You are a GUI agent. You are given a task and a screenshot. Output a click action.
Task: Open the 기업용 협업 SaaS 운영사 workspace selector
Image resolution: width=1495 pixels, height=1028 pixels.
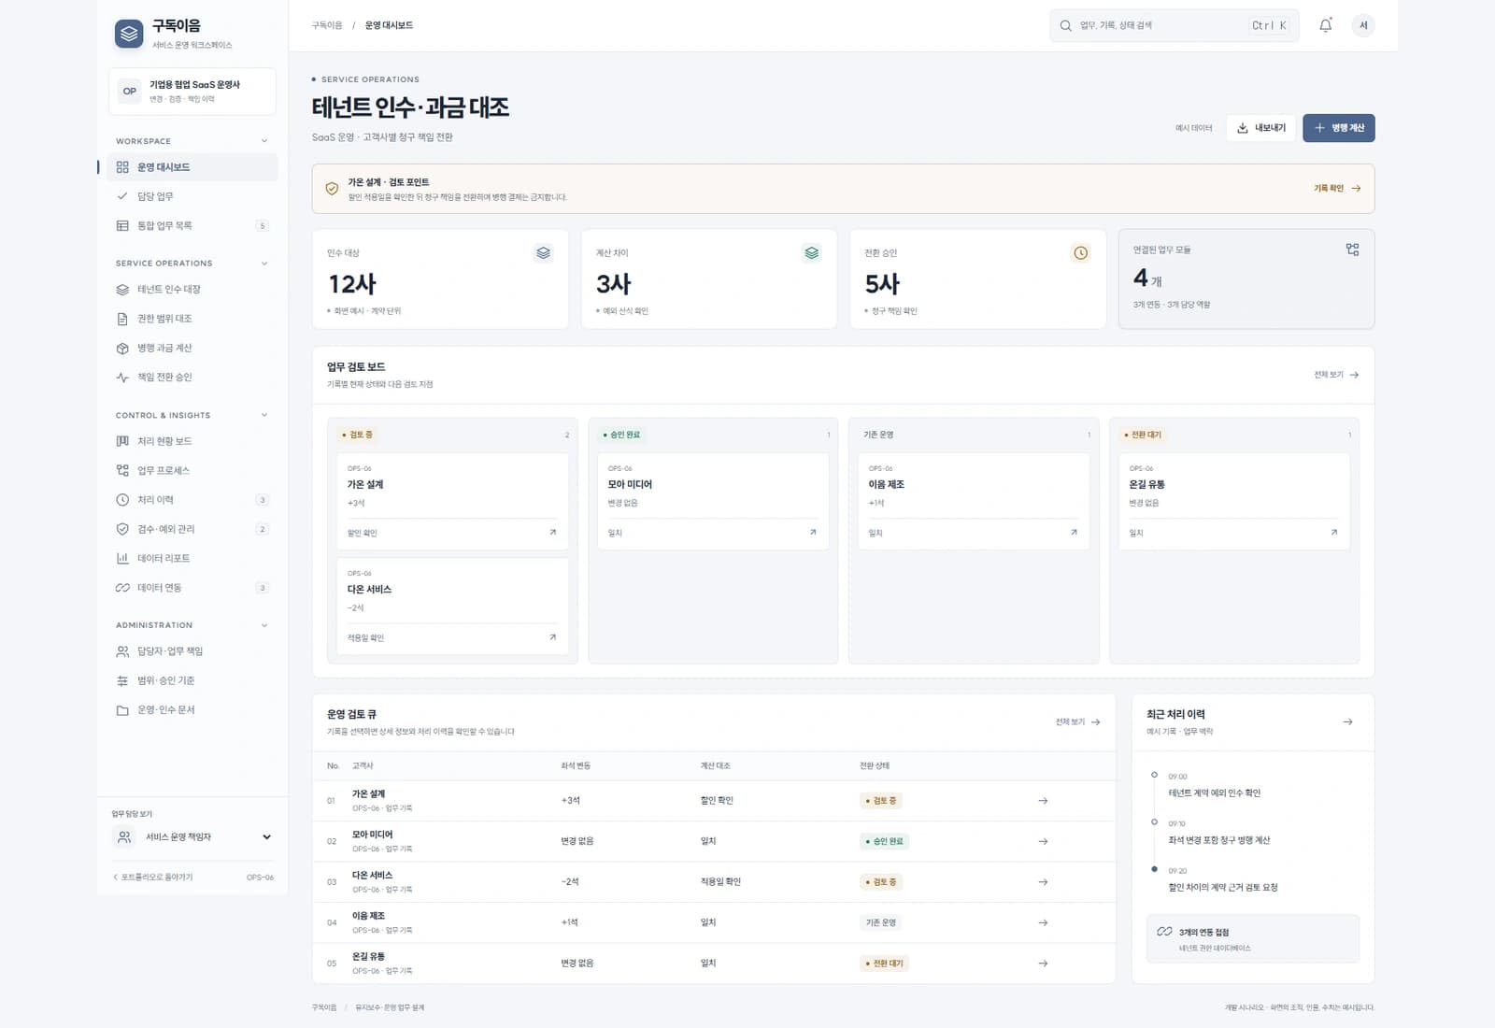(x=192, y=92)
